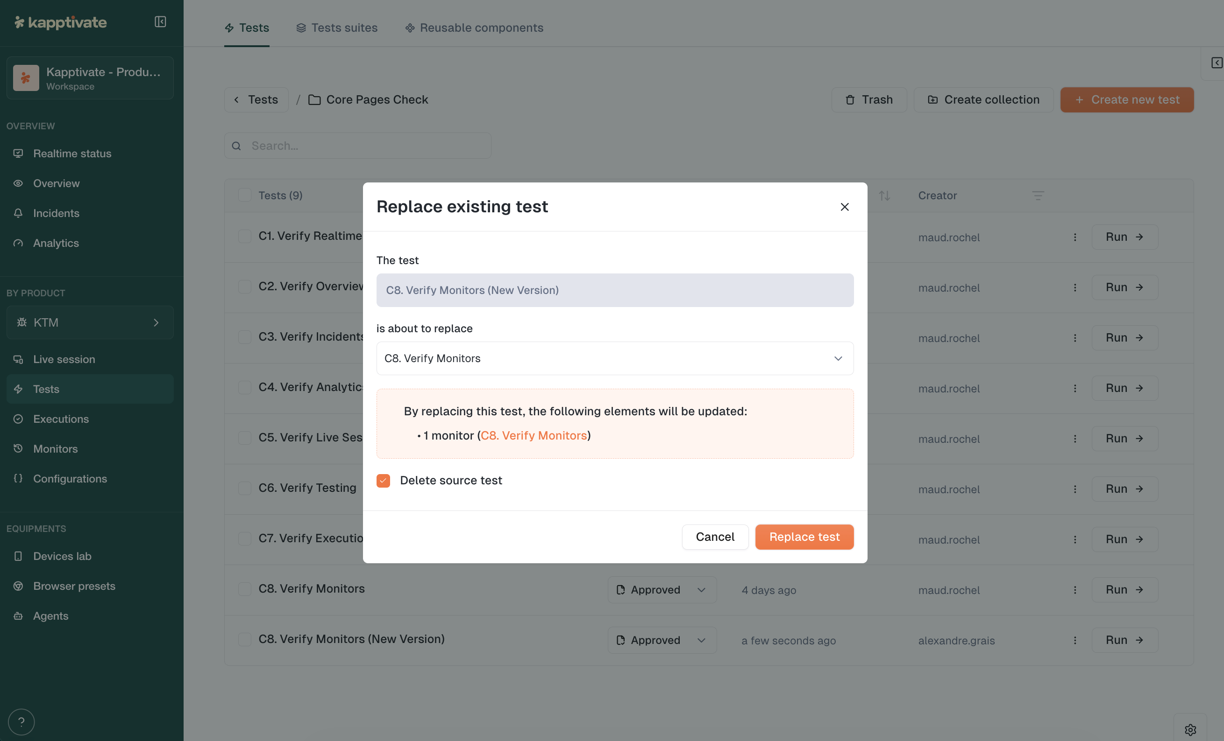Screen dimensions: 1224x741
Task: Open Approved status dropdown for C8. Verify Monitors
Action: tap(662, 590)
